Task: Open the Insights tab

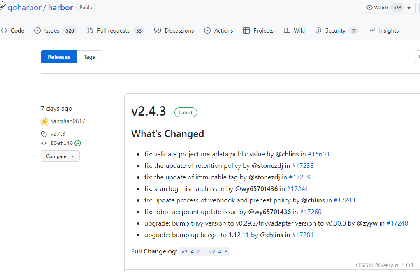Action: (383, 30)
